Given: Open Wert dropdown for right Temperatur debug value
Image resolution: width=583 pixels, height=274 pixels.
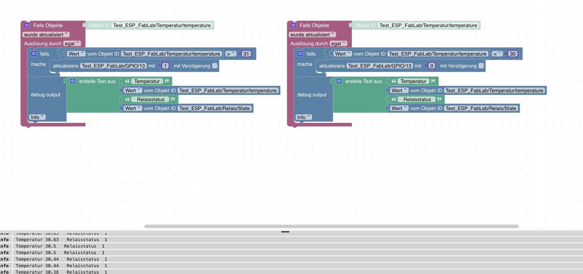Looking at the screenshot, I should click(x=399, y=90).
